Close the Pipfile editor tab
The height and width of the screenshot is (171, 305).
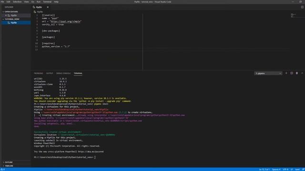coord(48,7)
